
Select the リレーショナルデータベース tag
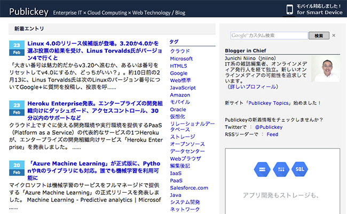pos(192,127)
